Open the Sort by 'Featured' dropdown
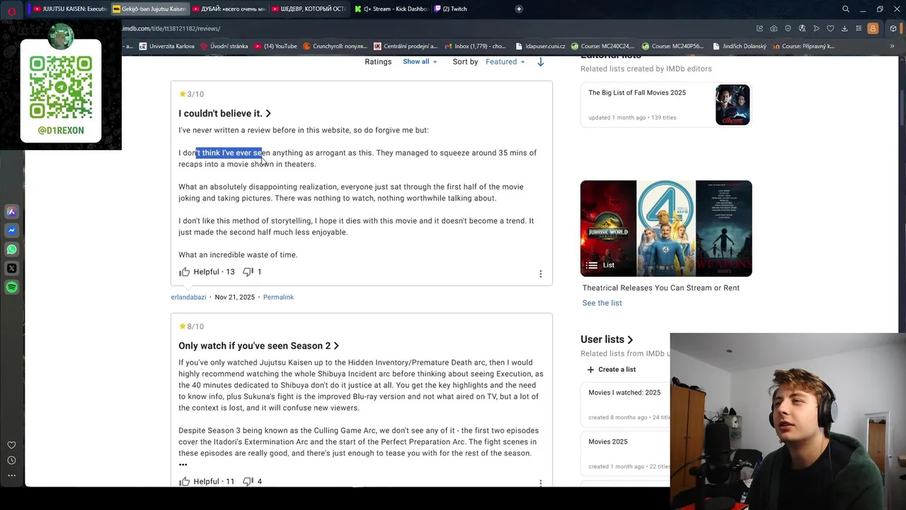 (505, 62)
